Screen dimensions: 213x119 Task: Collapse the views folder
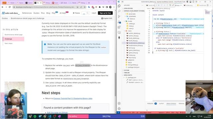[129, 31]
